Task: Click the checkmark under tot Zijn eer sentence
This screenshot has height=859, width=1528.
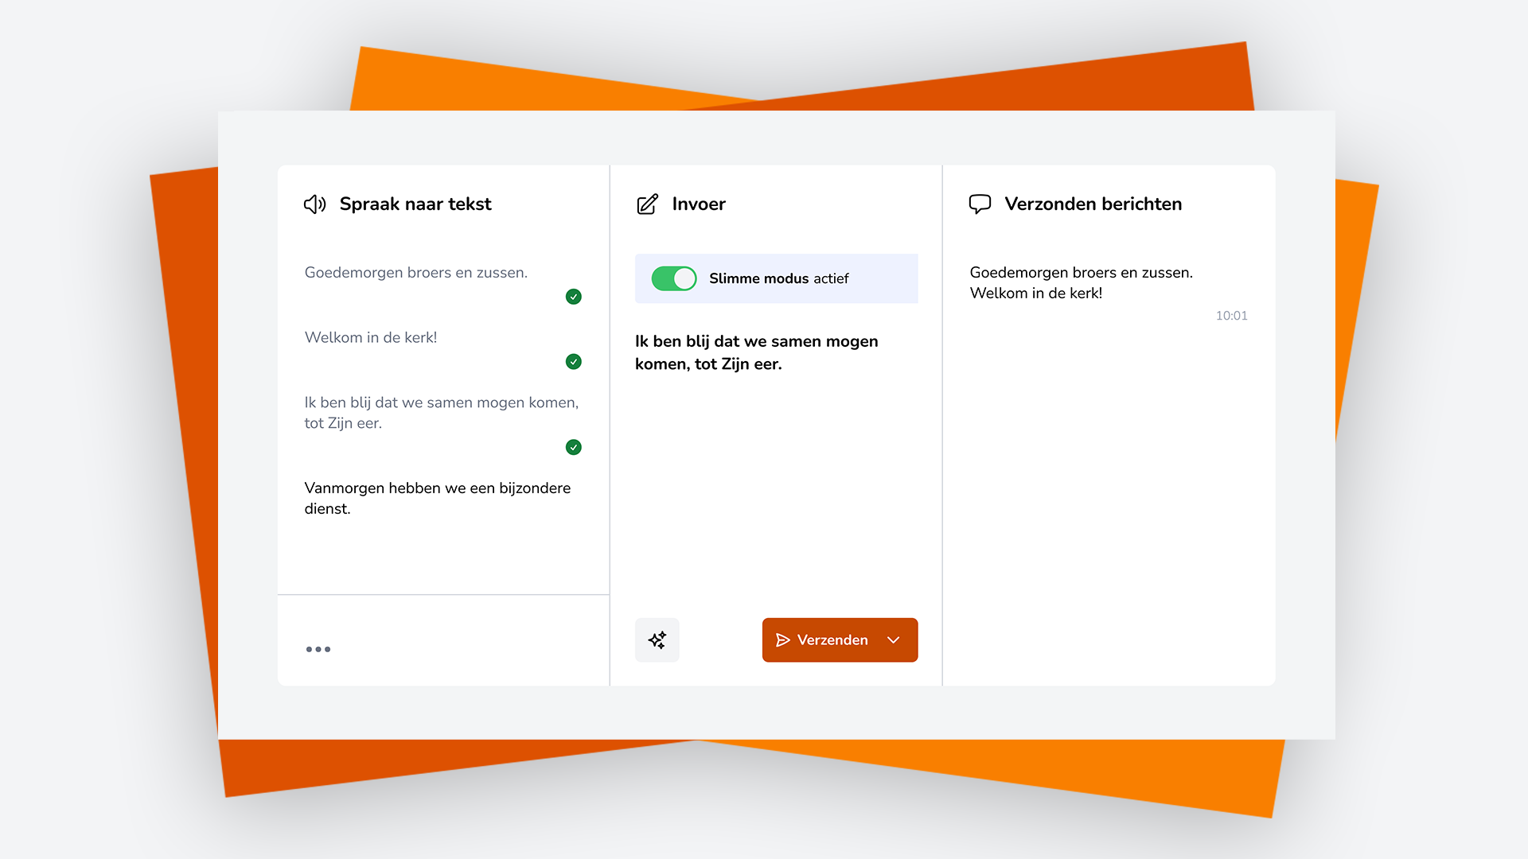Action: 573,447
